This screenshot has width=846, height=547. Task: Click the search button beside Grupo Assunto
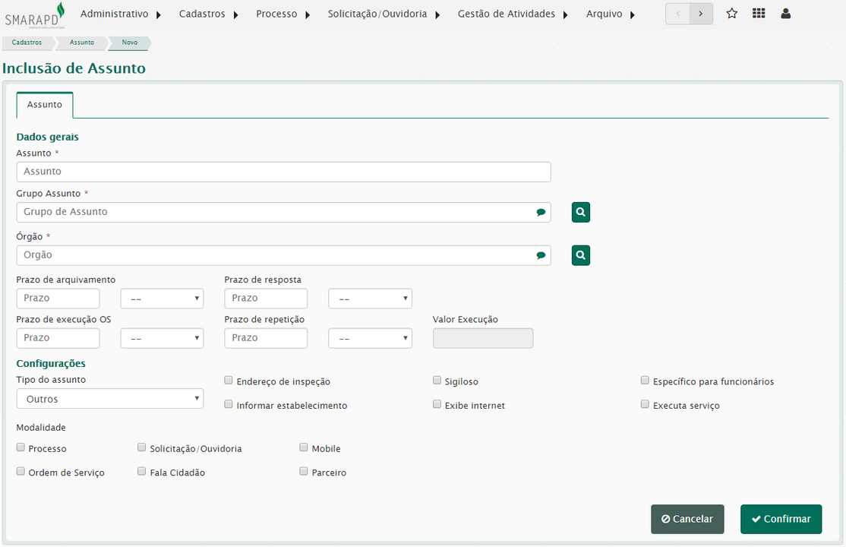coord(580,213)
